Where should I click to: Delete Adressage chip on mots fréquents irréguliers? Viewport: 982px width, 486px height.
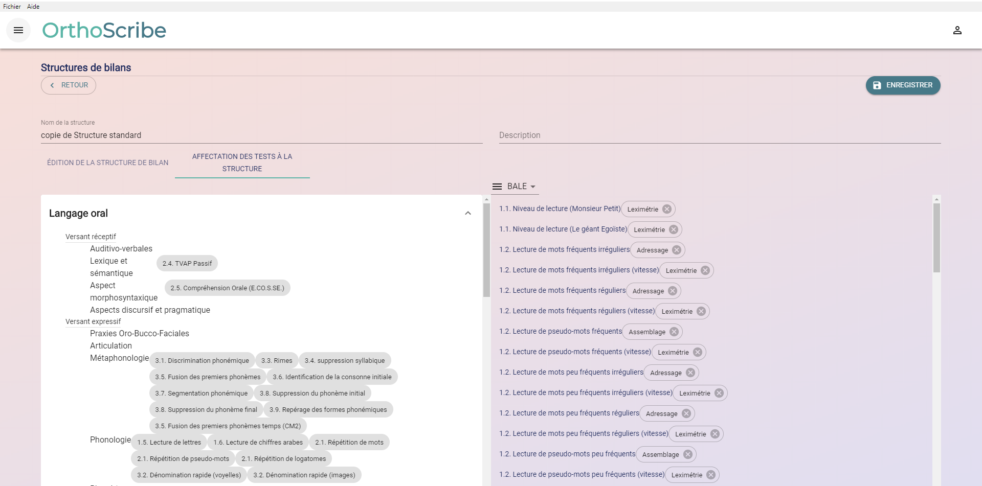click(676, 250)
